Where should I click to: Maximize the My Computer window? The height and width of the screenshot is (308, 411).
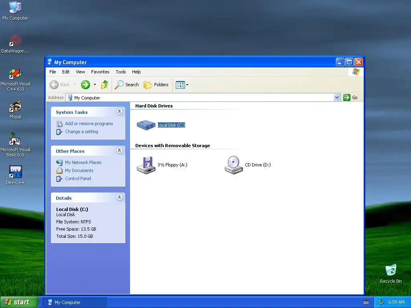pyautogui.click(x=349, y=62)
